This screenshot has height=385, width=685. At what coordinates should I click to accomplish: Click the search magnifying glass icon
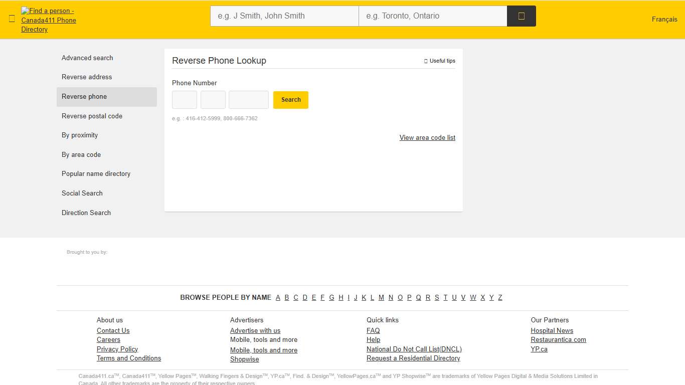click(521, 16)
